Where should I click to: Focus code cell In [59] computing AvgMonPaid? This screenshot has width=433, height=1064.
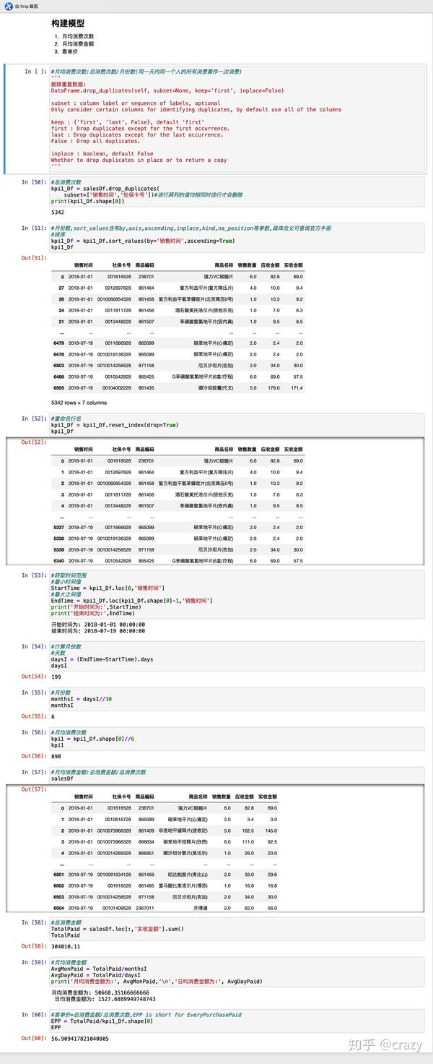(x=237, y=972)
